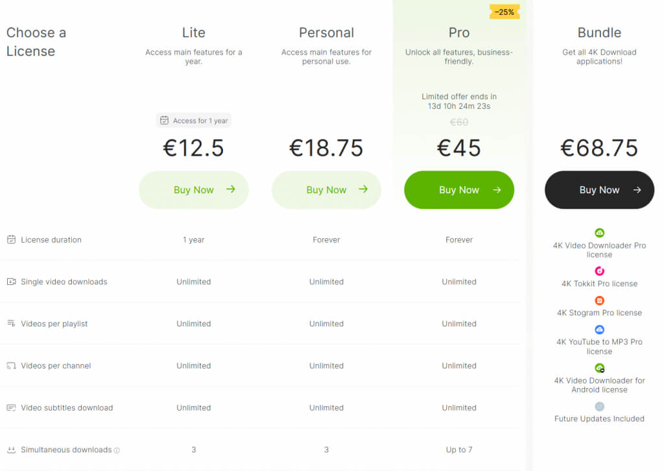
Task: Click the 4K Video Downloader Android icon
Action: click(599, 368)
